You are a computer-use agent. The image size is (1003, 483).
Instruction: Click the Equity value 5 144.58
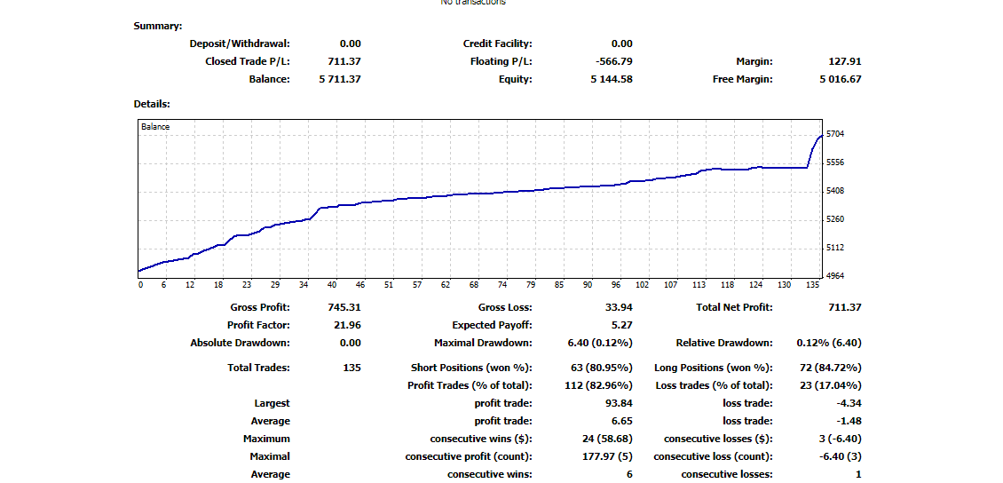(612, 79)
